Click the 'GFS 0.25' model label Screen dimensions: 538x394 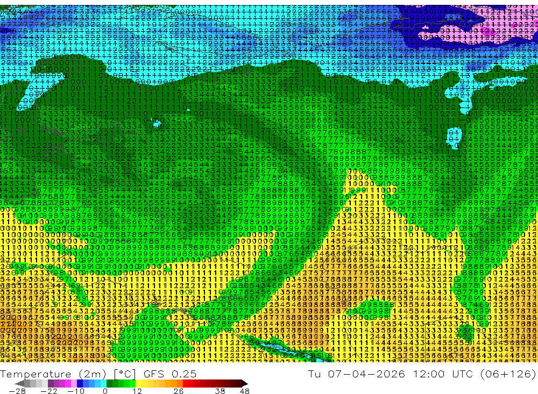170,374
